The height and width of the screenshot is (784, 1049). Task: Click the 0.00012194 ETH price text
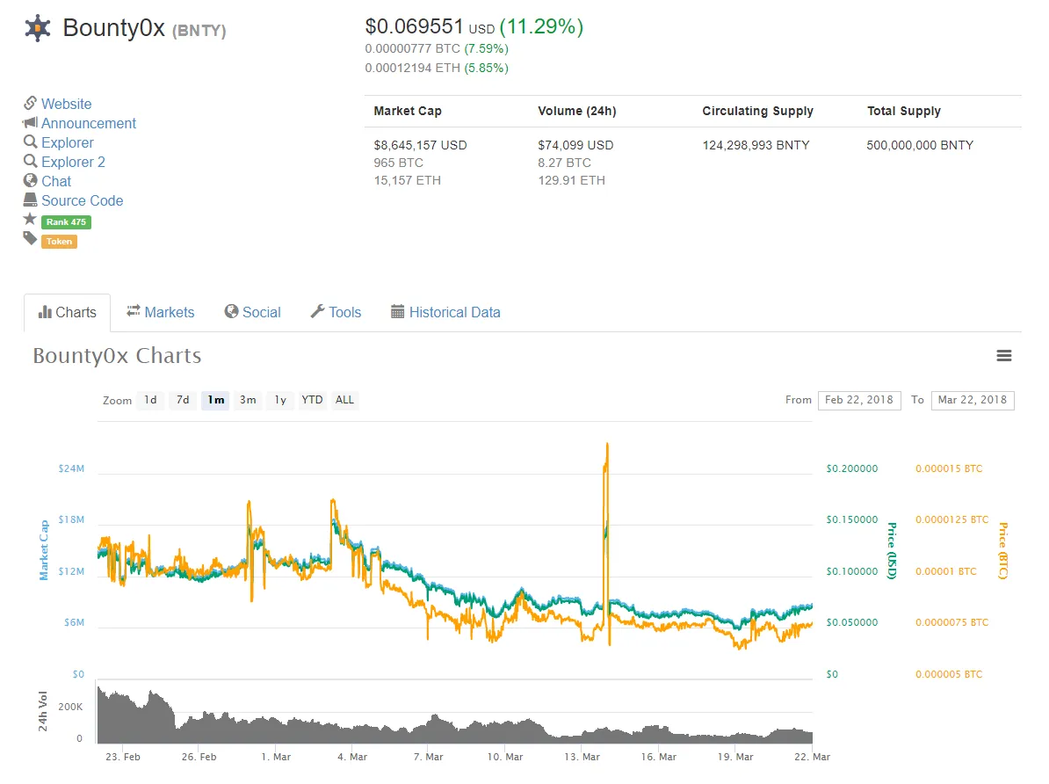click(413, 69)
